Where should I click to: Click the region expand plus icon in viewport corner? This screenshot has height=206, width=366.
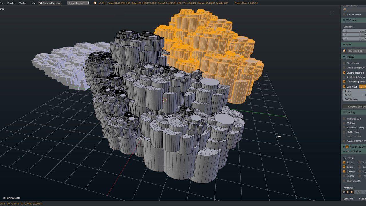pos(332,13)
